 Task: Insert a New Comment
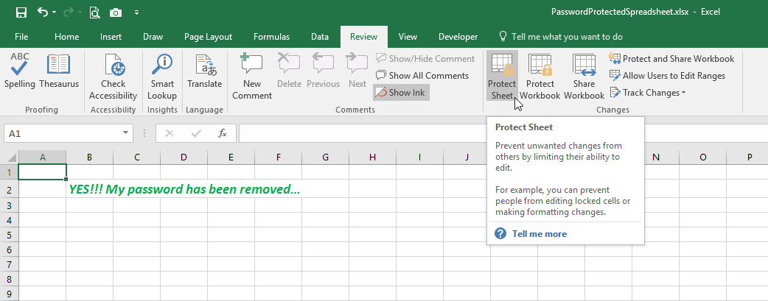(x=252, y=77)
